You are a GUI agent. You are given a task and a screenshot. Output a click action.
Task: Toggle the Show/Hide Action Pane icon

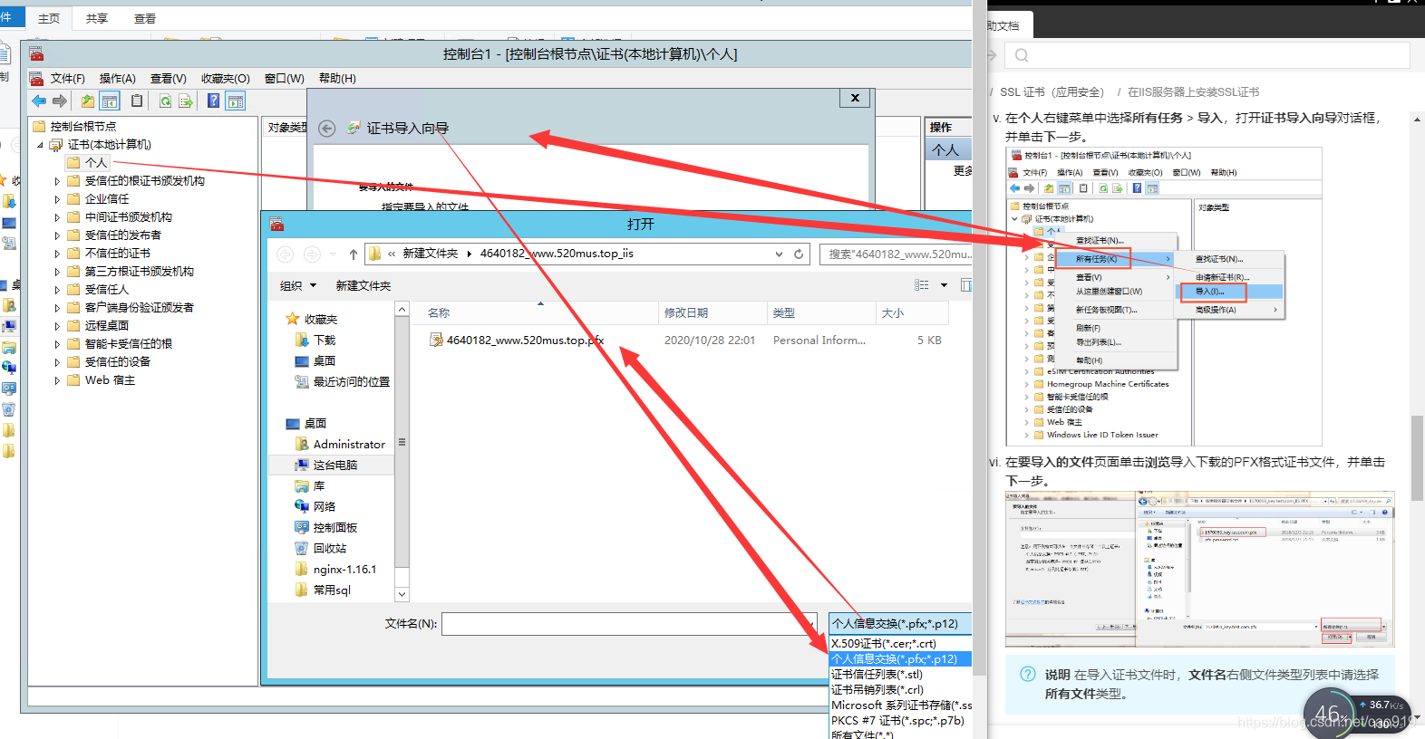(236, 101)
